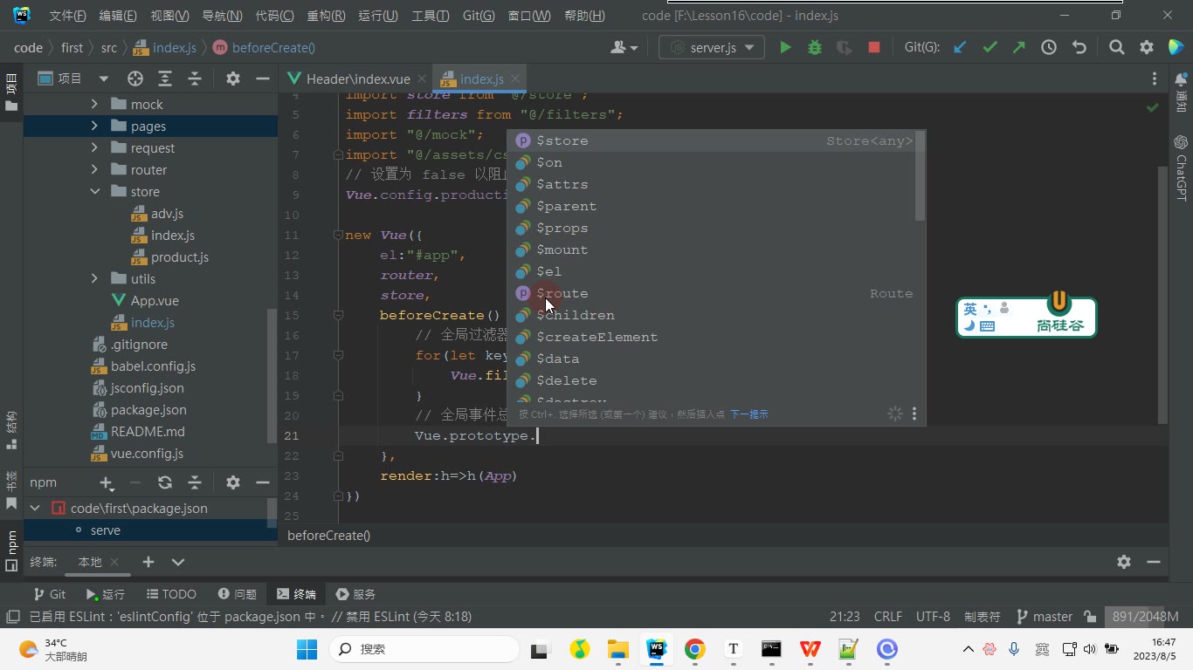This screenshot has width=1193, height=670.
Task: Open search everywhere magnifier icon
Action: click(1116, 48)
